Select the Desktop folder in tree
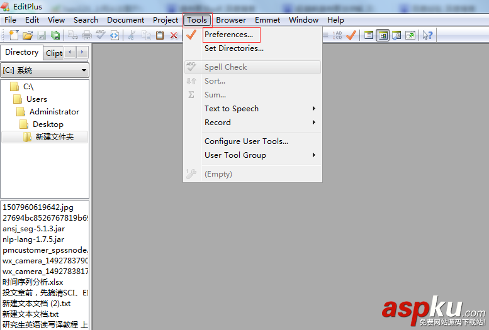This screenshot has width=489, height=330. [x=48, y=124]
